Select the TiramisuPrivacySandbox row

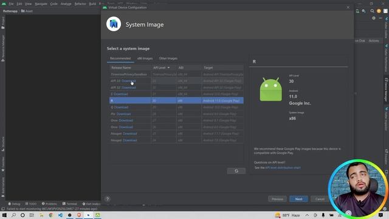tap(176, 74)
